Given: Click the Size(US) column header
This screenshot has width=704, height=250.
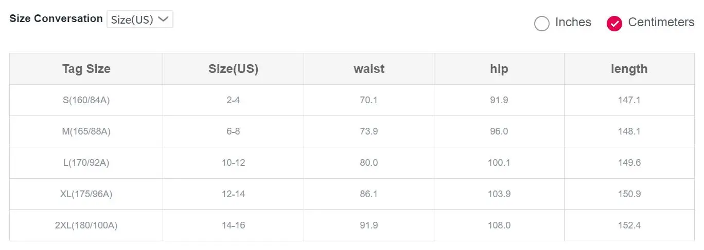Looking at the screenshot, I should point(233,69).
